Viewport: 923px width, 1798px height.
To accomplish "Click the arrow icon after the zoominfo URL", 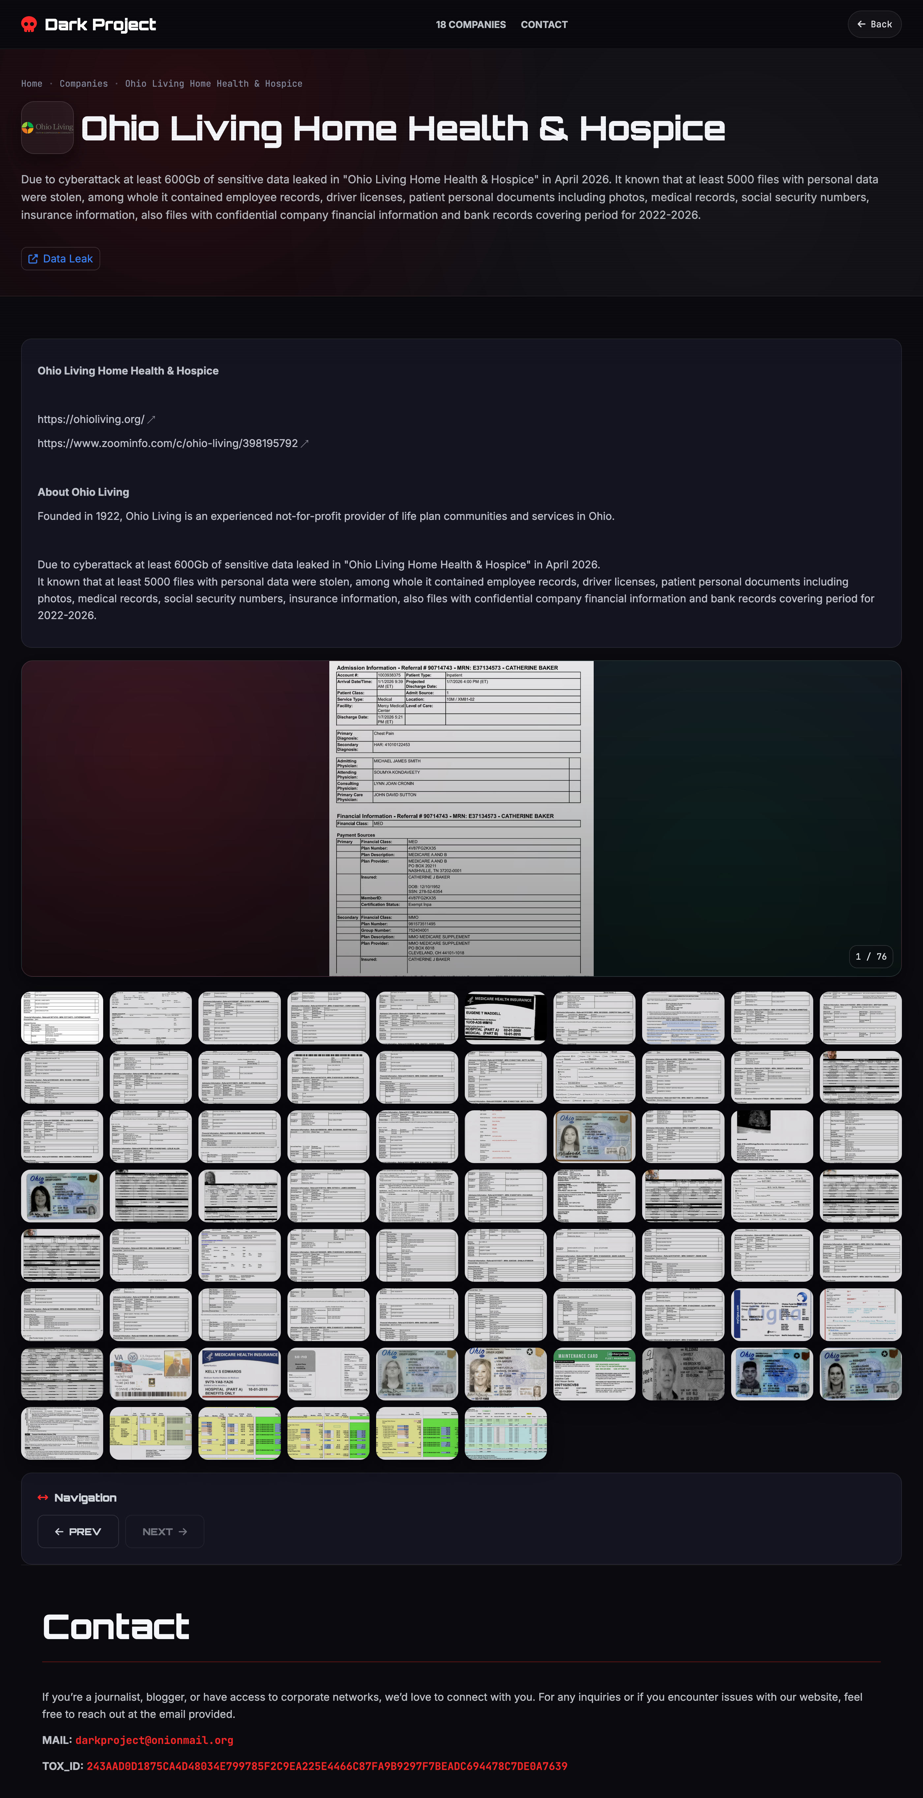I will pyautogui.click(x=304, y=444).
